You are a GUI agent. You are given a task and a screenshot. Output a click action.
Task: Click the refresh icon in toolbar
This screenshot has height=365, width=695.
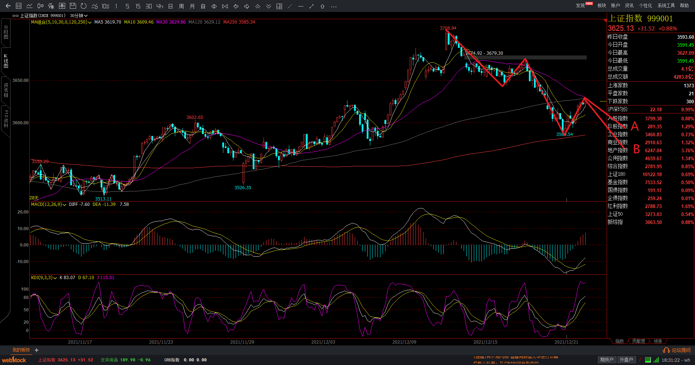click(x=84, y=6)
